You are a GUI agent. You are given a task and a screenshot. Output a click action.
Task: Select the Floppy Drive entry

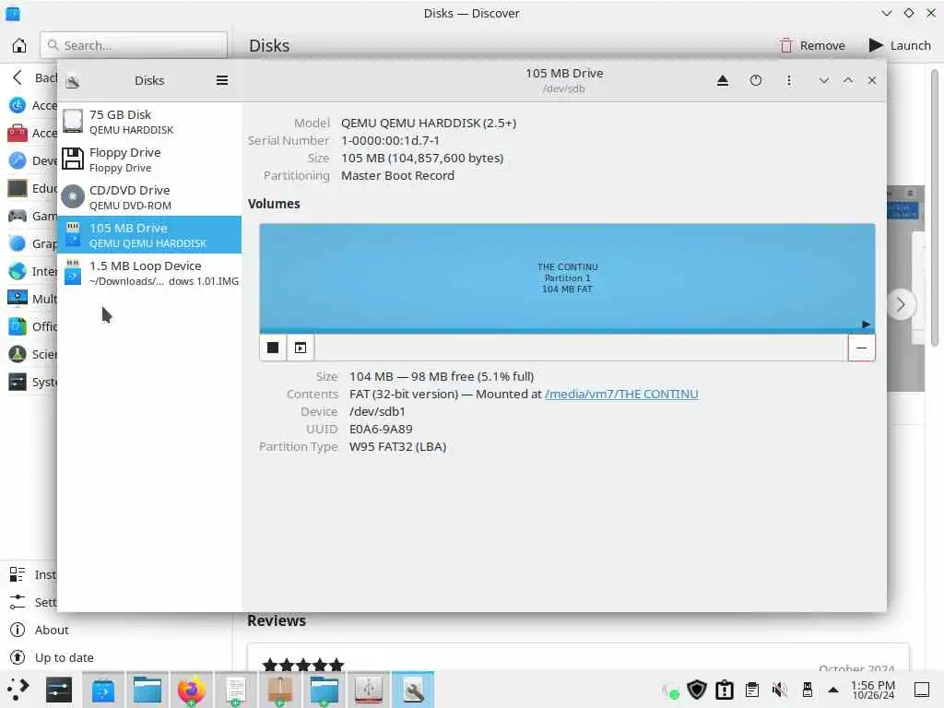[x=149, y=159]
